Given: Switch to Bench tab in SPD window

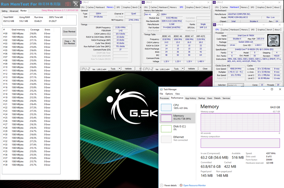Looking at the screenshot, I should pos(198,7).
